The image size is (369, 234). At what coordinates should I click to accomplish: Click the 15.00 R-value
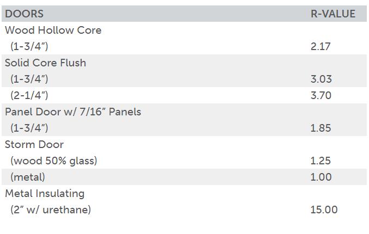click(324, 210)
